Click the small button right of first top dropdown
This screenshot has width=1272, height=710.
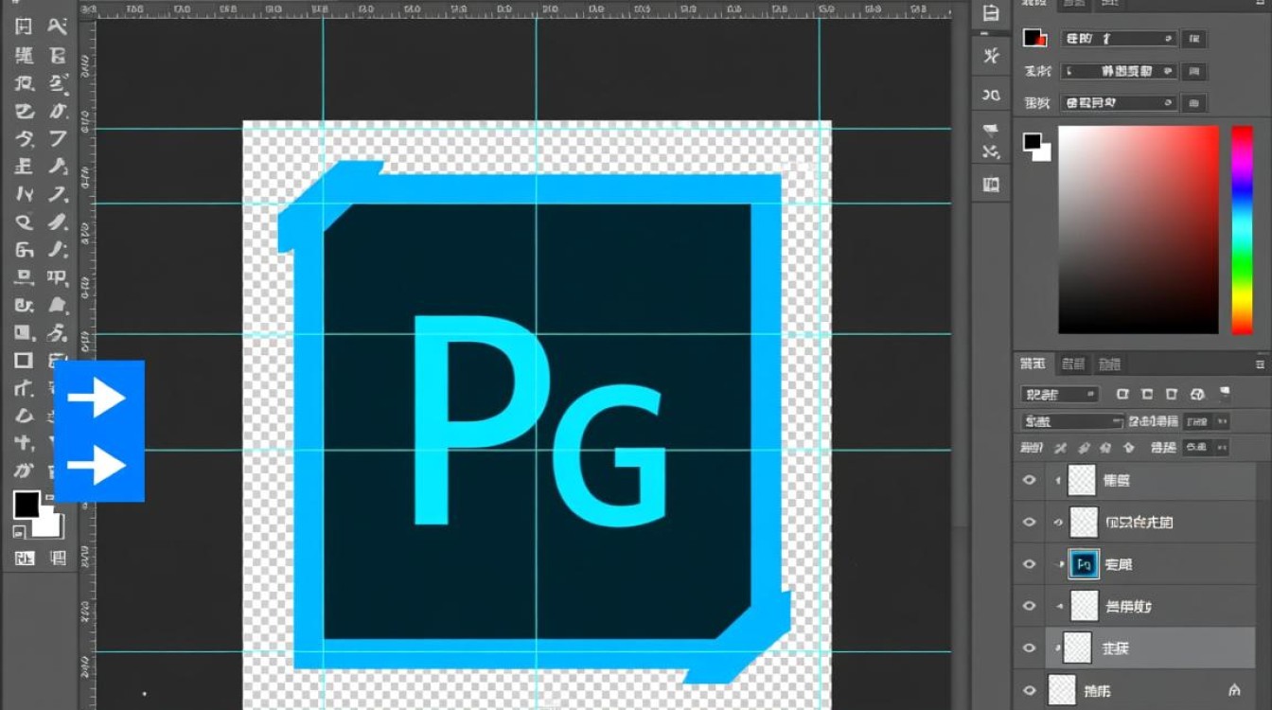pyautogui.click(x=1193, y=39)
